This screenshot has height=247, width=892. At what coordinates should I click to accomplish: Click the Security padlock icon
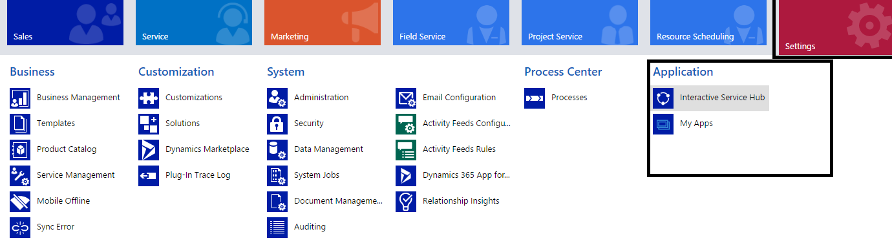coord(277,124)
